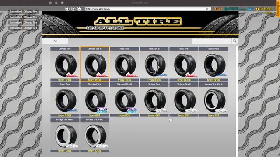Screen dimensions: 280x157
Task: Bookmark the page with the star icon
Action: [x=207, y=9]
